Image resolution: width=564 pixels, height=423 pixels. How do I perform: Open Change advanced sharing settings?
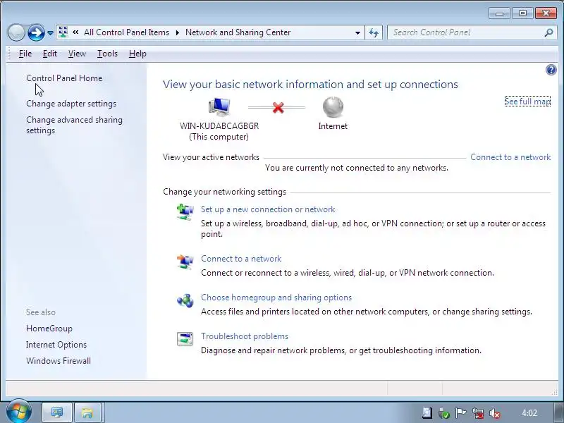click(x=74, y=125)
